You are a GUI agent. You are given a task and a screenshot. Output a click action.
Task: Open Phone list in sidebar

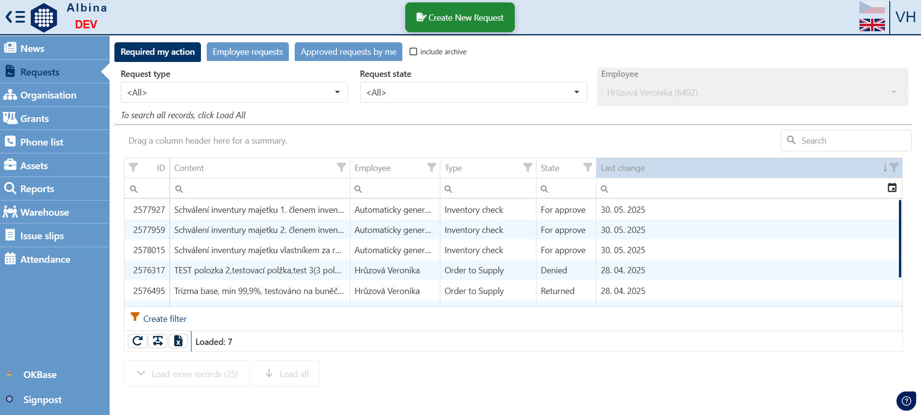pos(55,142)
